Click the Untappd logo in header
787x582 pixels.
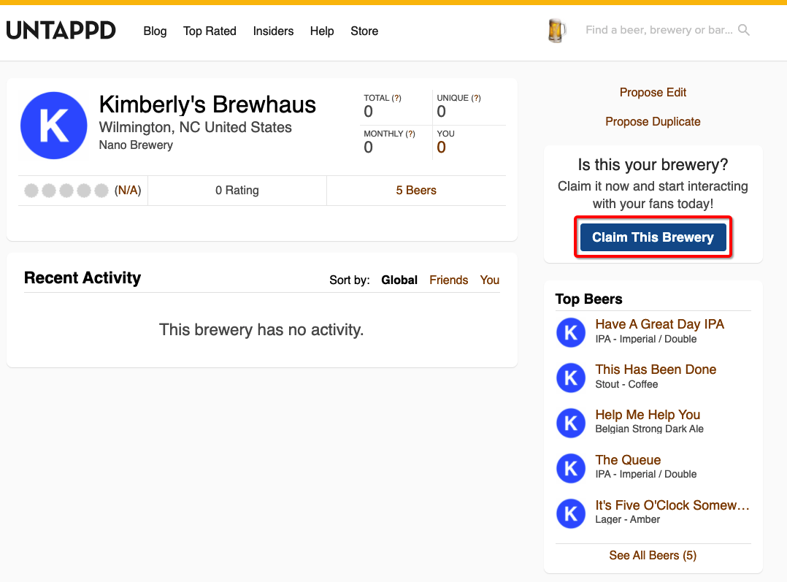(61, 31)
